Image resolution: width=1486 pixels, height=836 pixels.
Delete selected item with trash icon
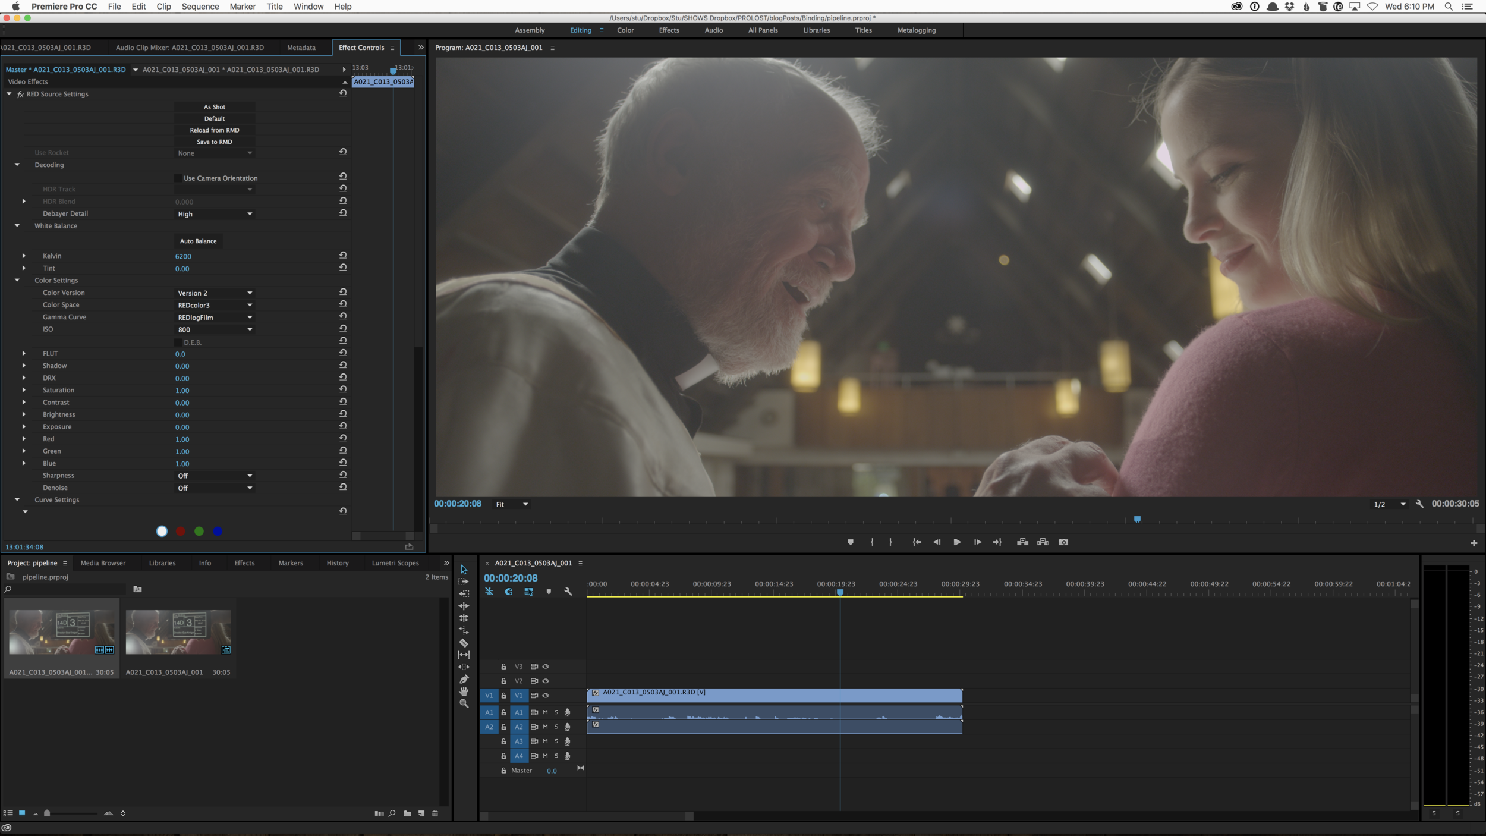[x=435, y=813]
